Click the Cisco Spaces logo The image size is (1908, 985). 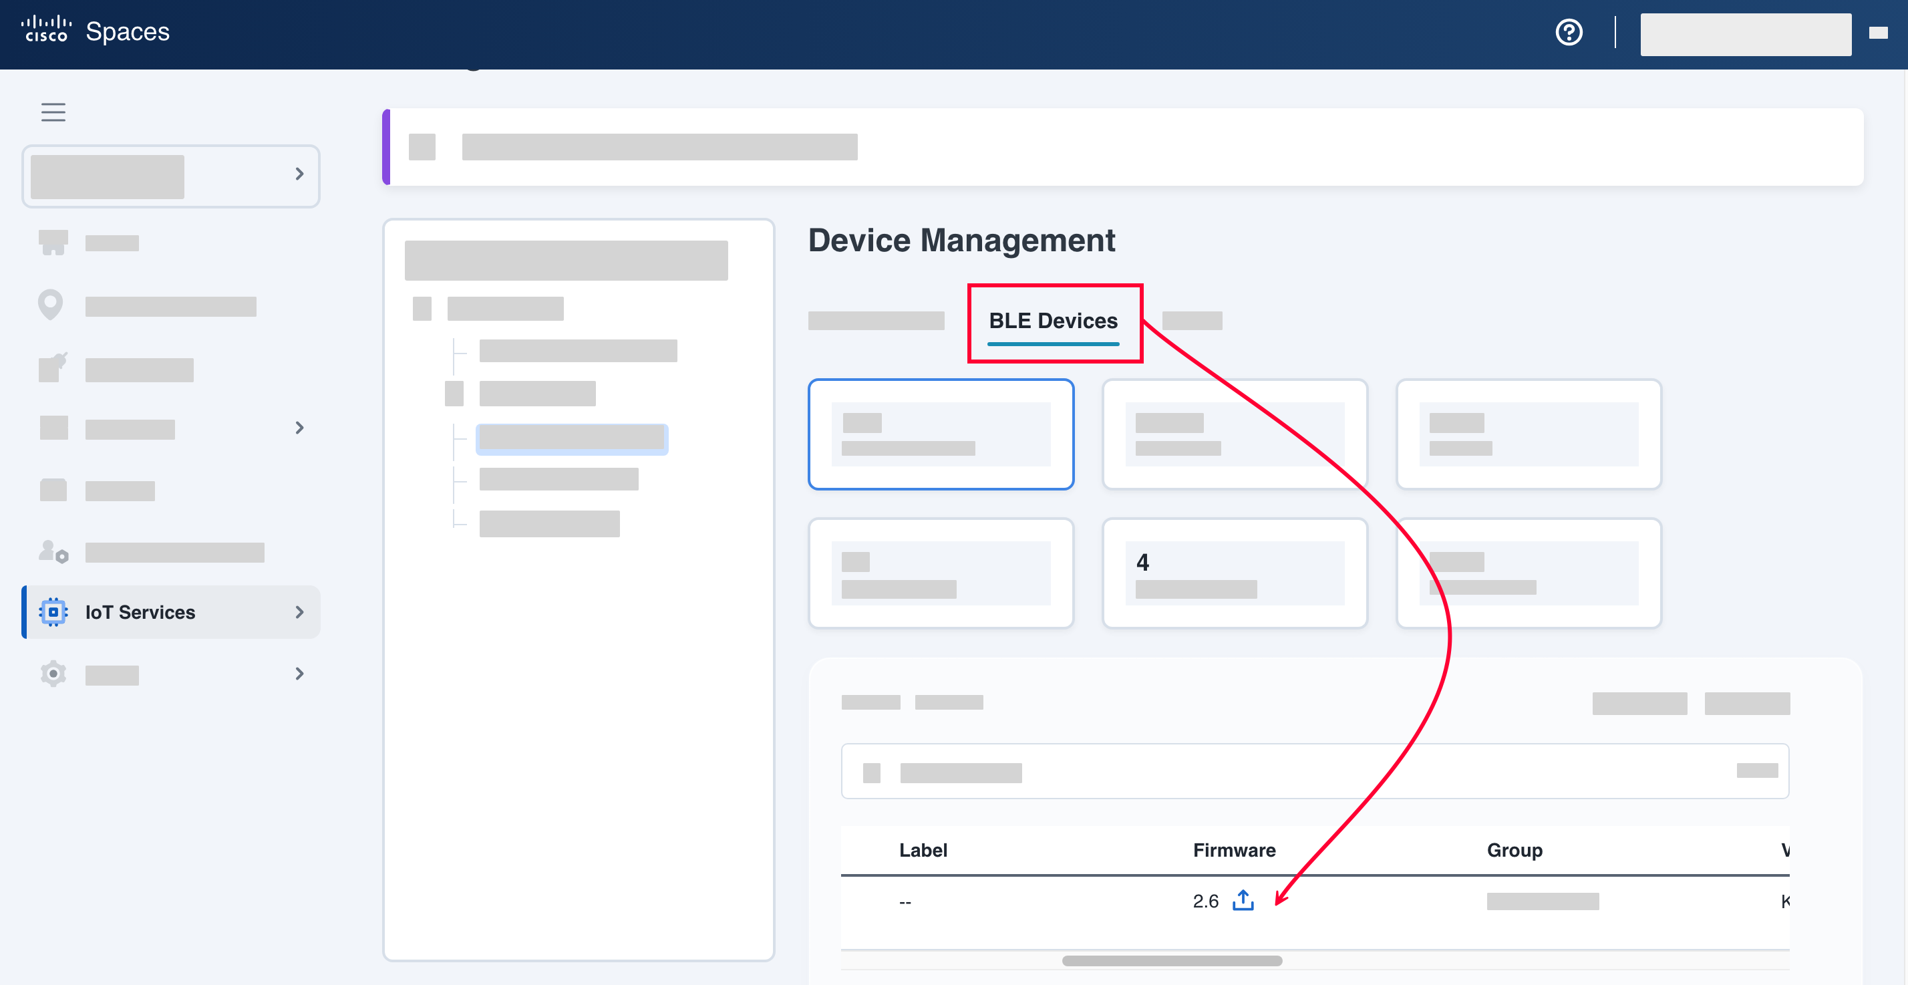pos(96,31)
